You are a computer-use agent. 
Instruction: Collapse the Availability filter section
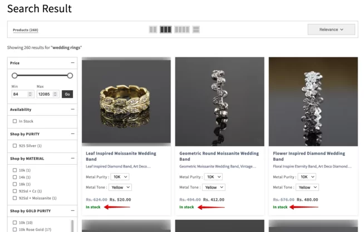(73, 109)
